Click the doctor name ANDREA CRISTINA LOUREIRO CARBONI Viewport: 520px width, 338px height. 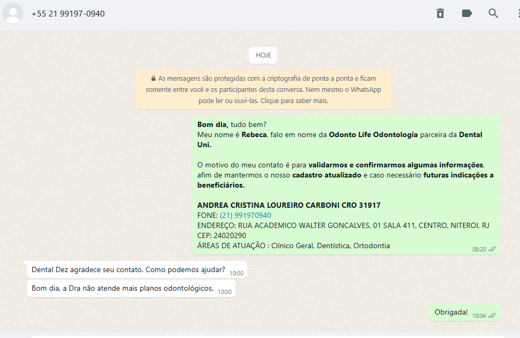(x=268, y=205)
